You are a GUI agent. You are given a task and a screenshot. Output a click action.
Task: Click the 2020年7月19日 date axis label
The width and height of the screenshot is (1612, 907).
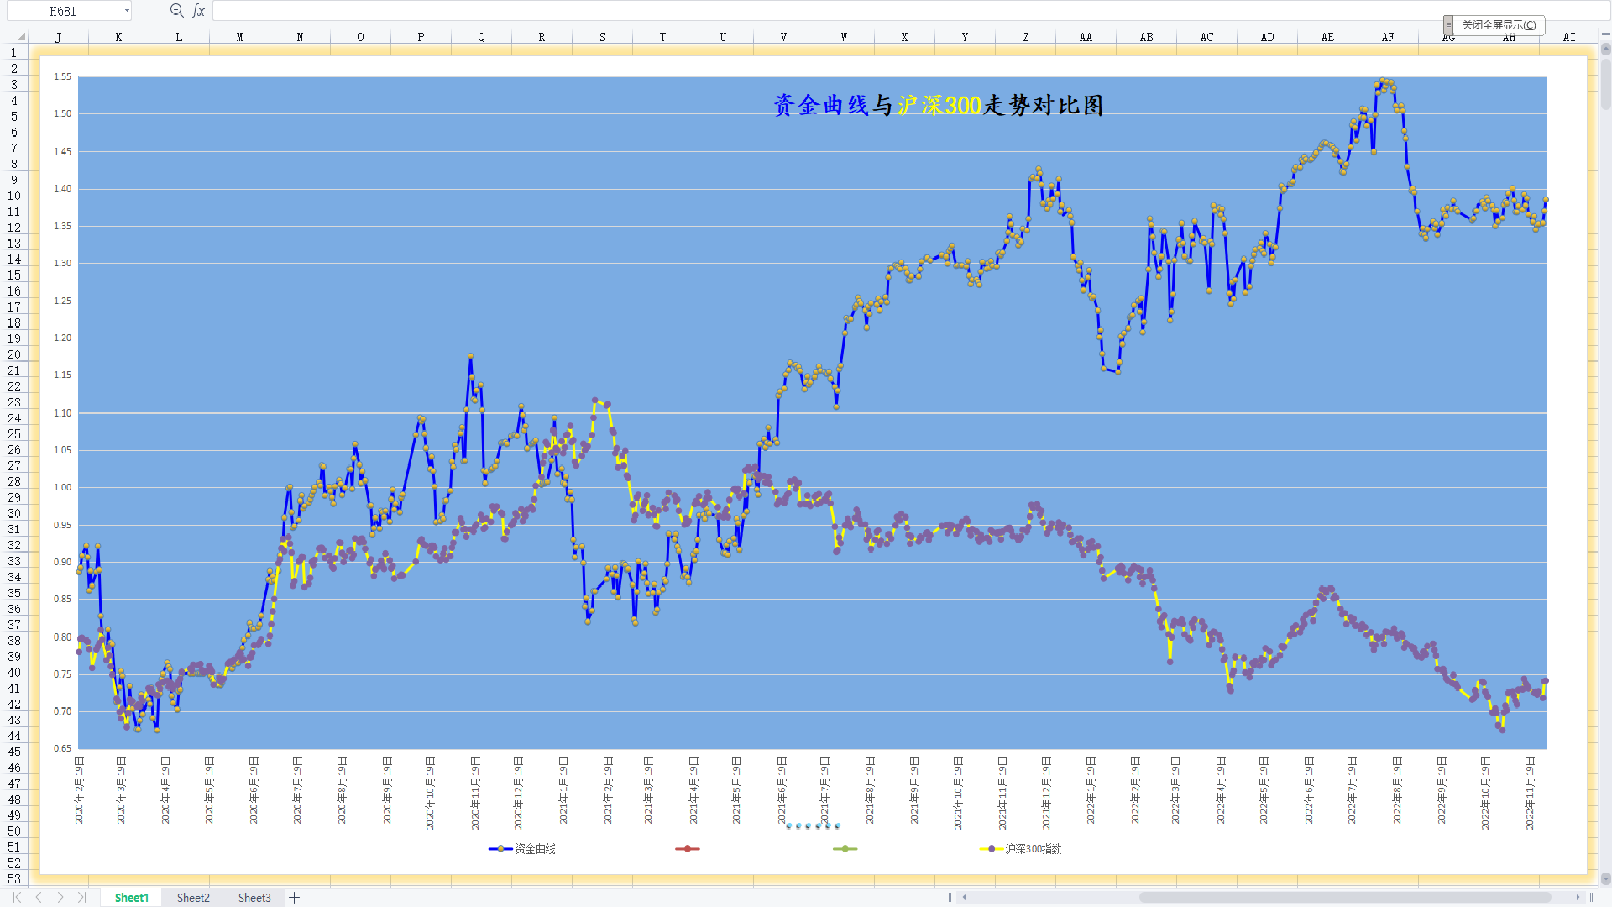297,790
